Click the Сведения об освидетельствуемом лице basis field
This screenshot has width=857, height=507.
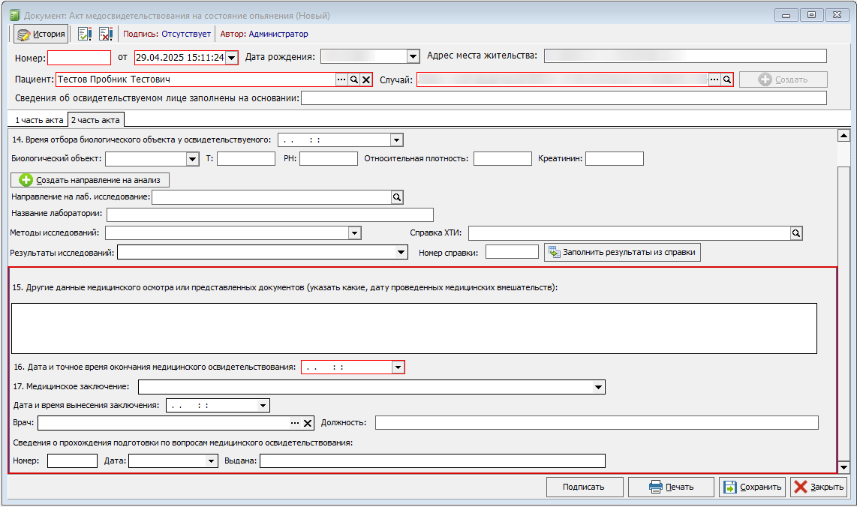tap(564, 98)
